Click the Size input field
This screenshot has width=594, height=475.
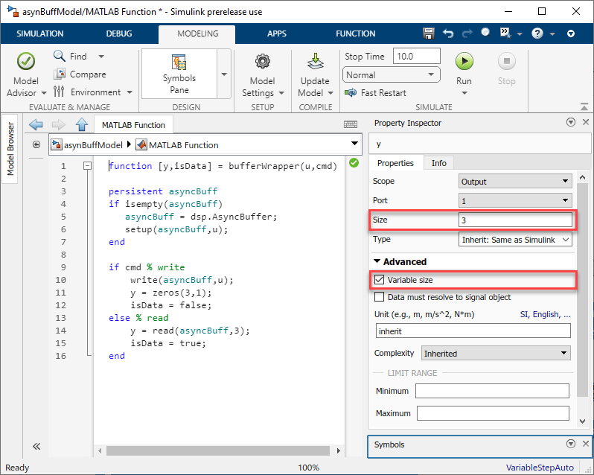tap(515, 220)
